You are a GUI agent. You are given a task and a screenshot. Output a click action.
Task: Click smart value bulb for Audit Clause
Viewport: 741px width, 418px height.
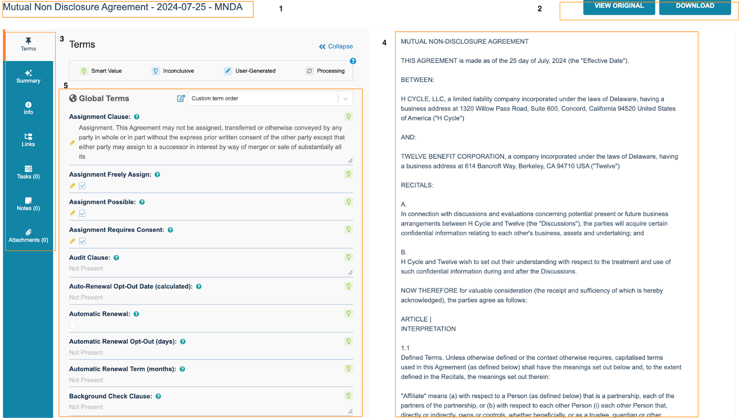click(x=349, y=257)
